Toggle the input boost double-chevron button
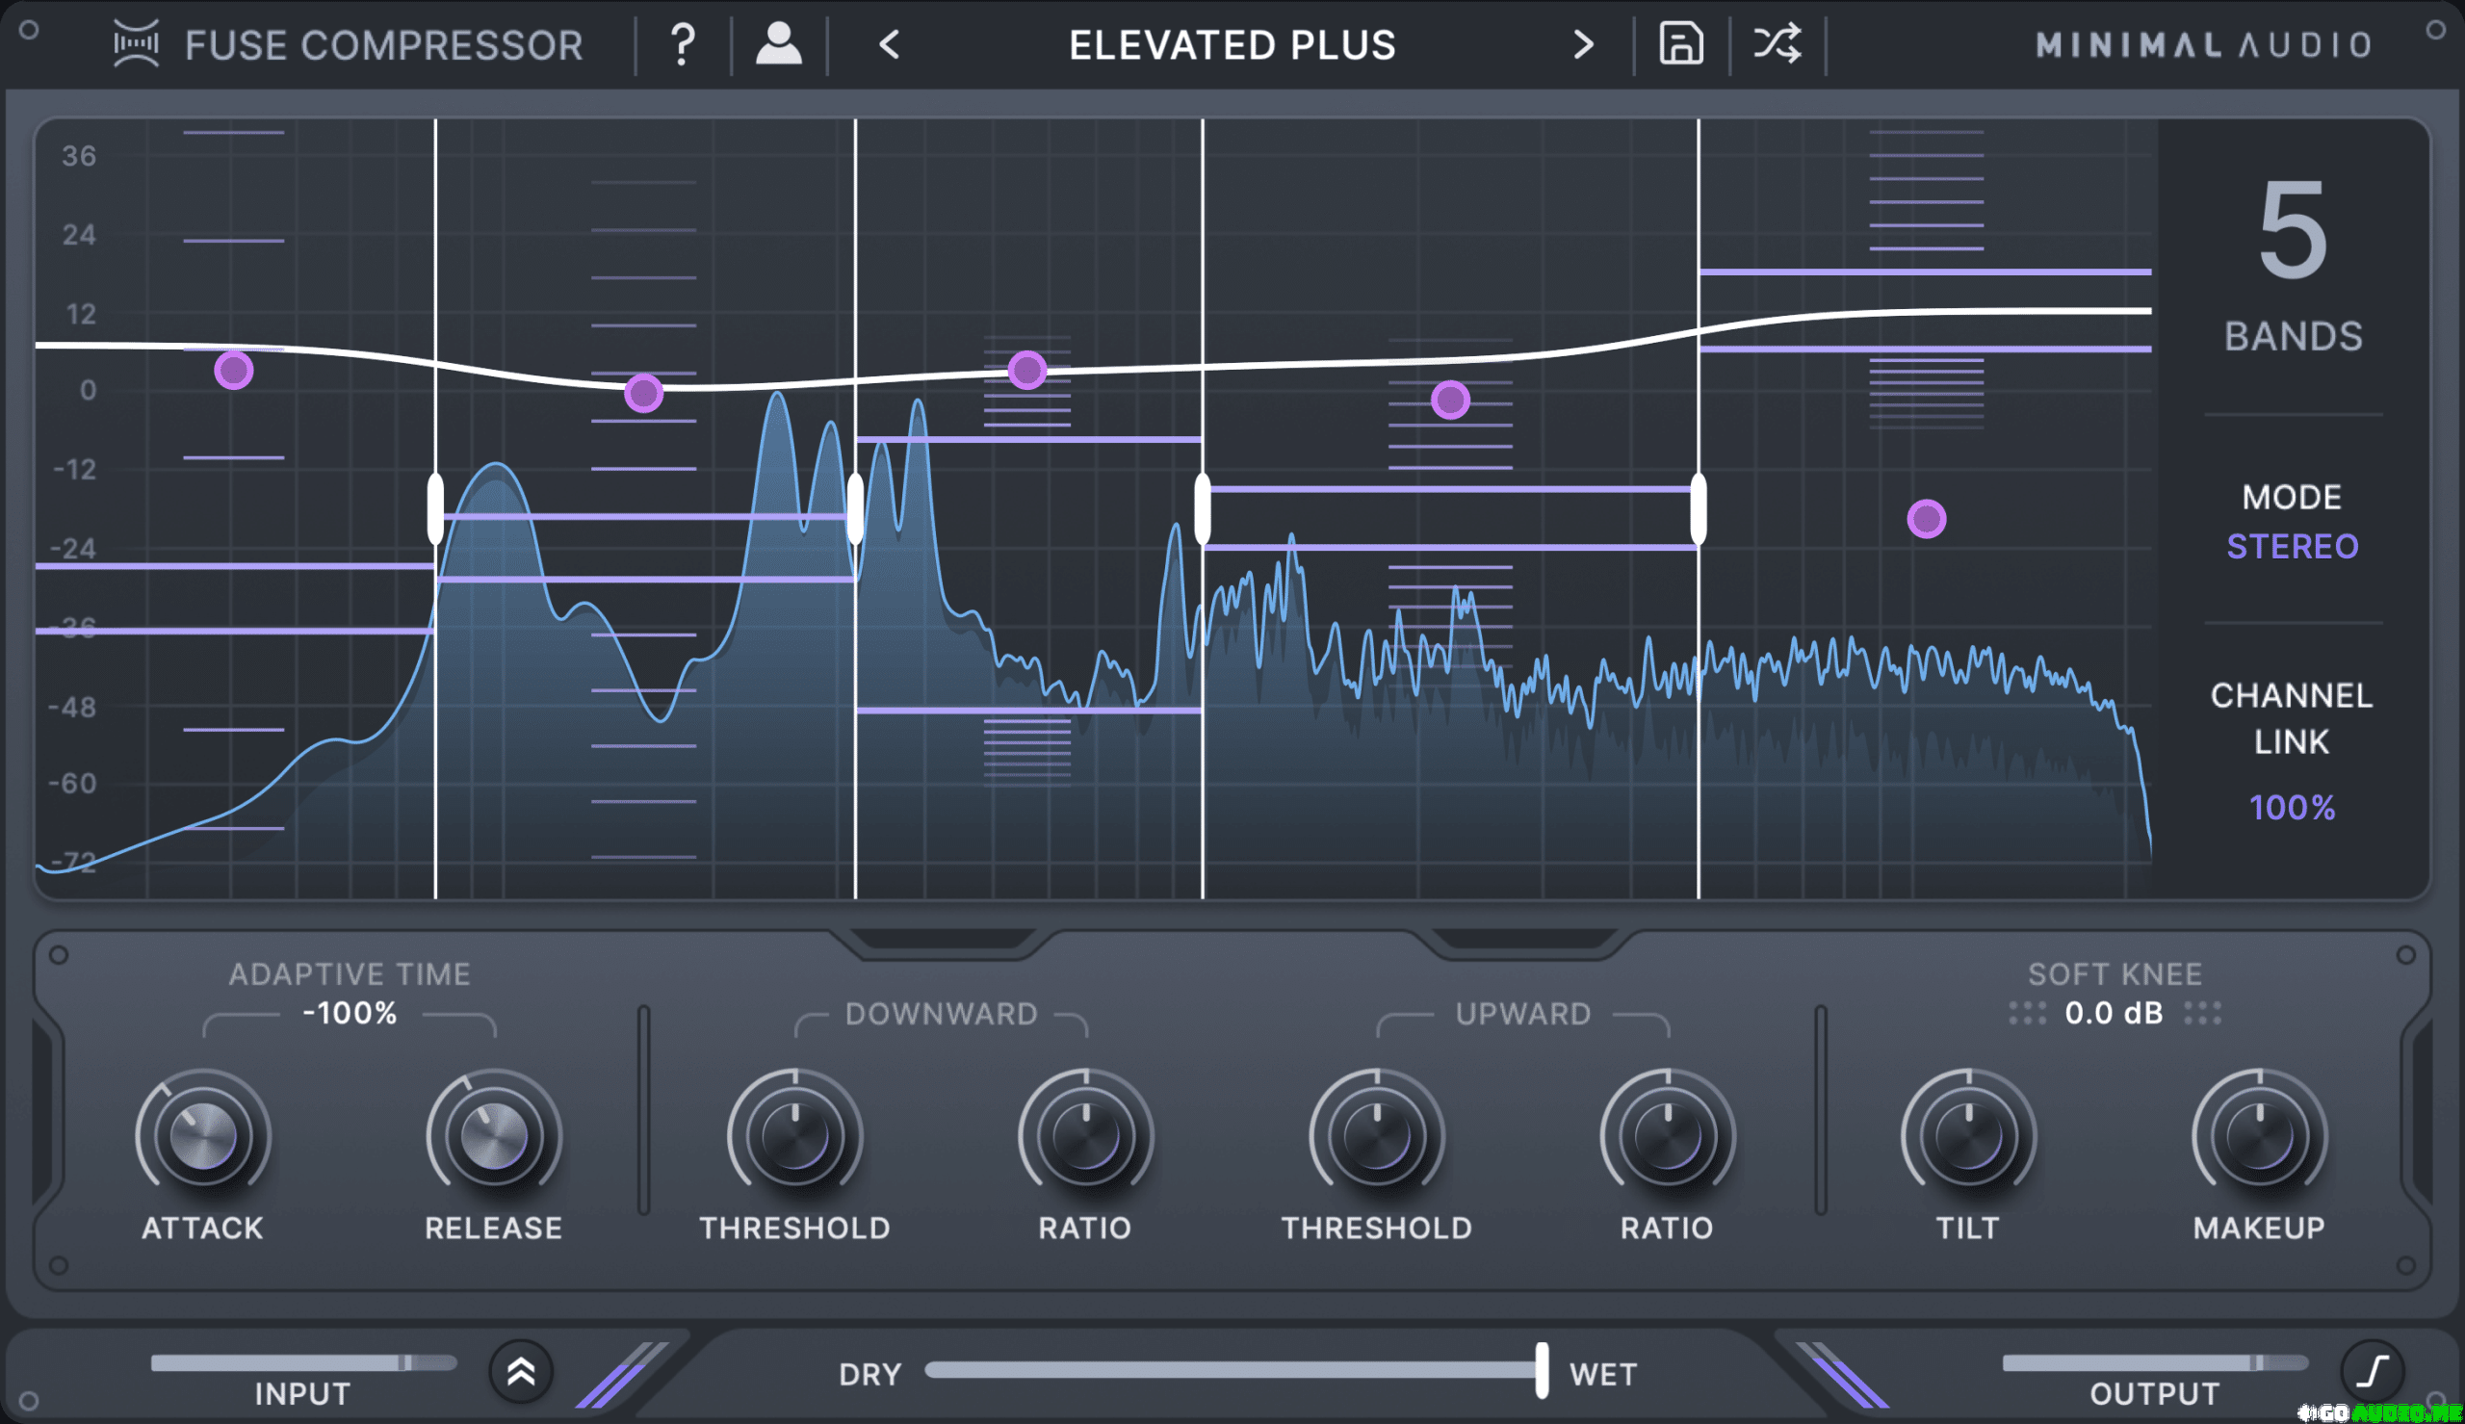Image resolution: width=2465 pixels, height=1424 pixels. point(521,1371)
